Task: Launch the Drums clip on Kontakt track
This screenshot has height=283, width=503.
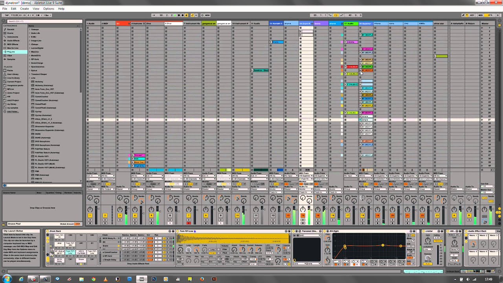Action: coord(271,42)
